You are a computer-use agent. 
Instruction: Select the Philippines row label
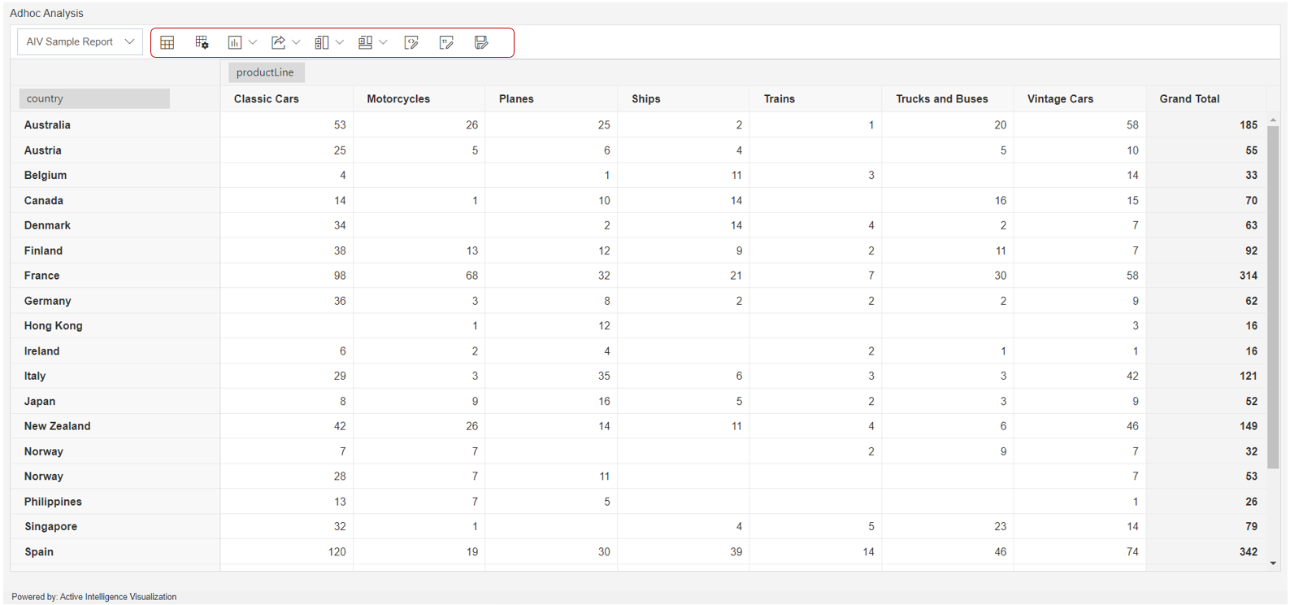[53, 502]
